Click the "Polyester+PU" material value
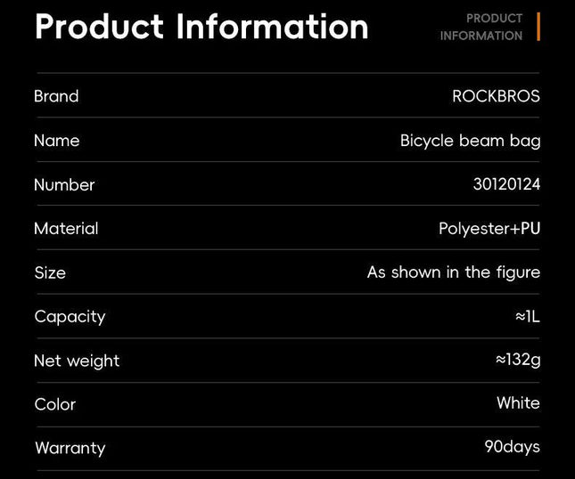 (489, 229)
